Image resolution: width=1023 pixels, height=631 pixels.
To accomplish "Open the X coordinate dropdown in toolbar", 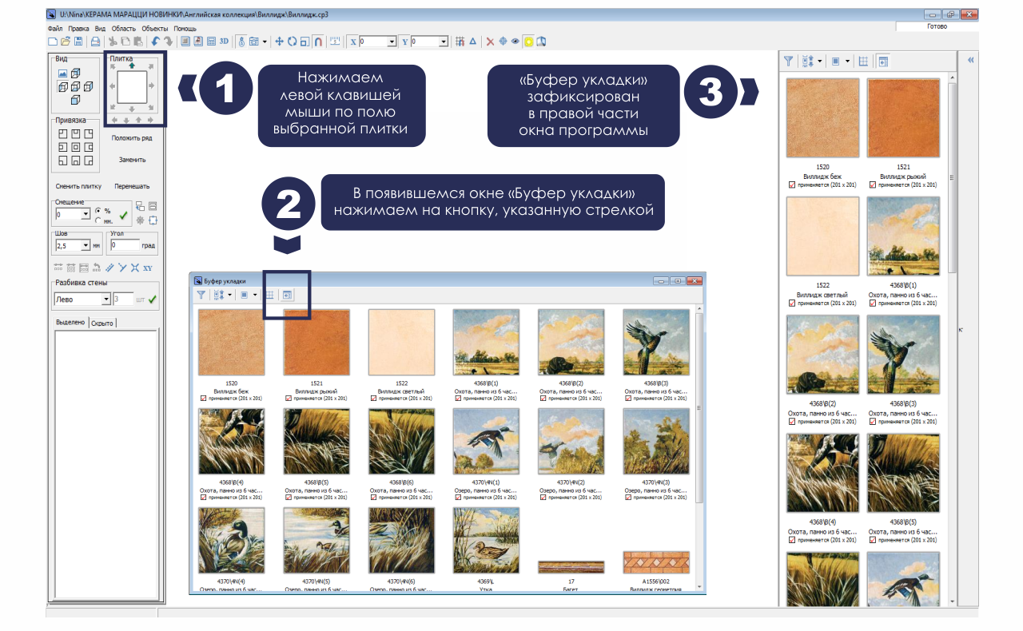I will click(392, 42).
